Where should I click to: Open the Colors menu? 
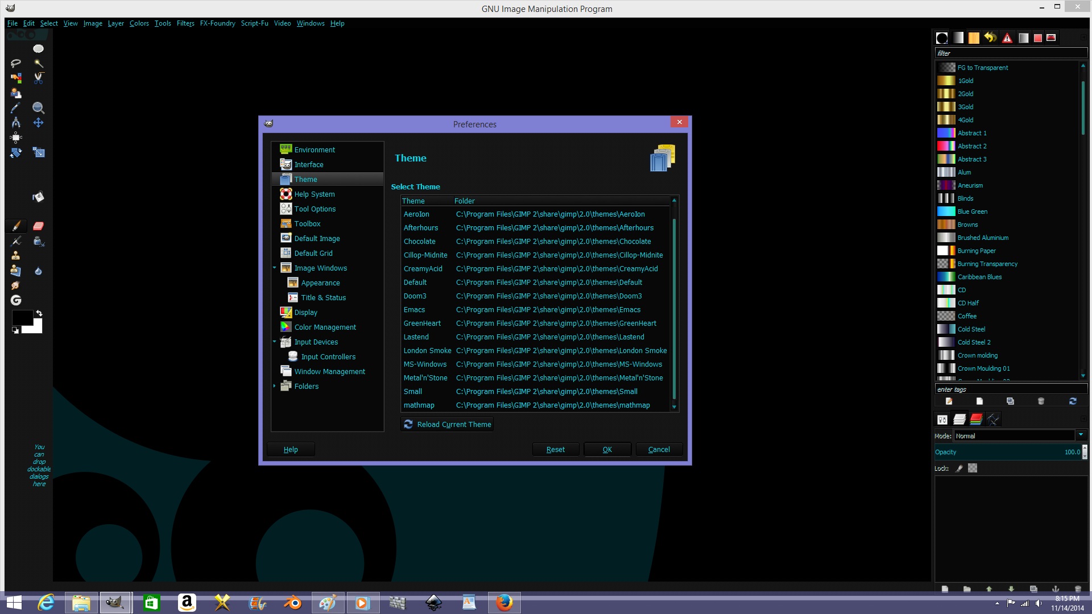coord(139,23)
